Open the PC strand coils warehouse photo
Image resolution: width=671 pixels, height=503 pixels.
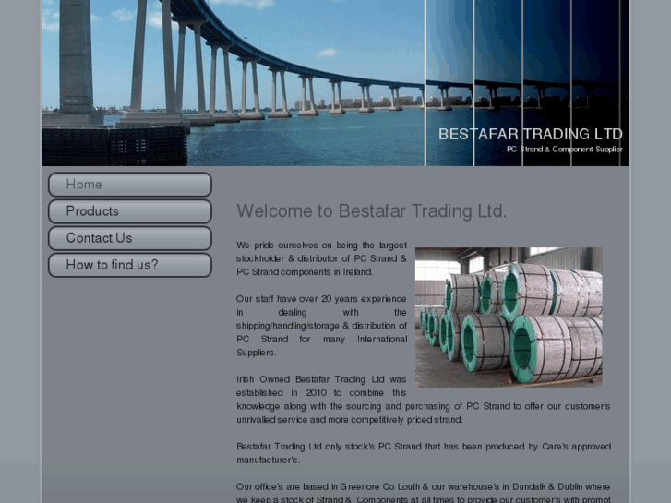point(509,317)
